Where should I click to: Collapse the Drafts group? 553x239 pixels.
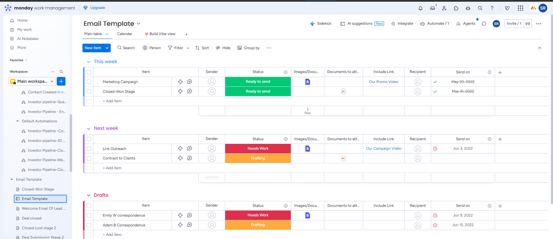point(88,196)
